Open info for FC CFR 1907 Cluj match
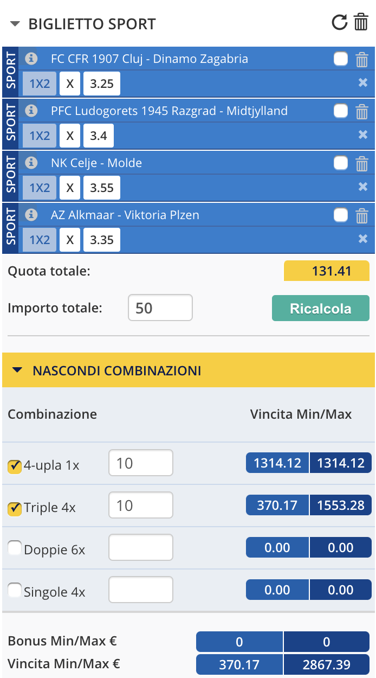 32,59
